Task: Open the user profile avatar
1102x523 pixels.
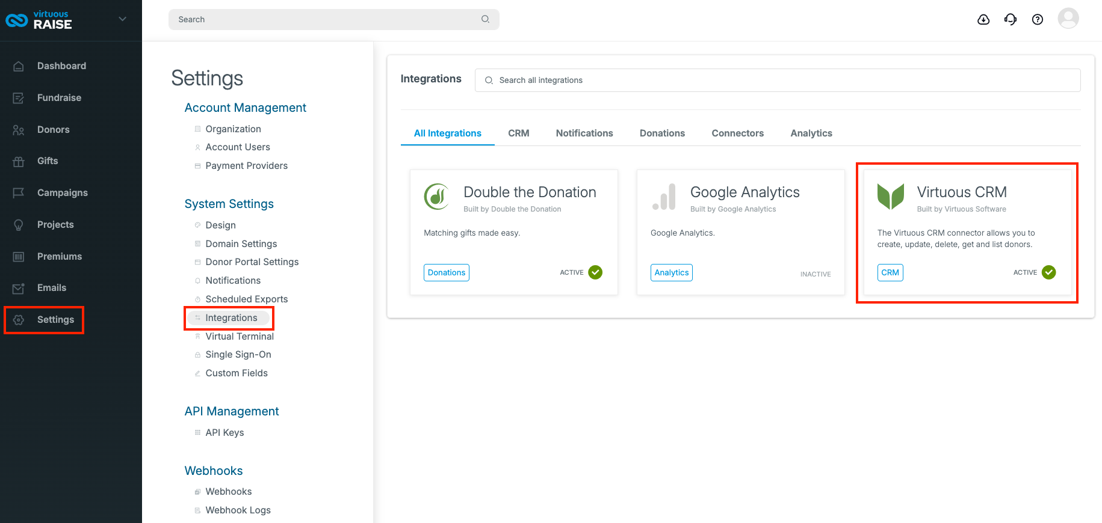Action: pyautogui.click(x=1068, y=19)
